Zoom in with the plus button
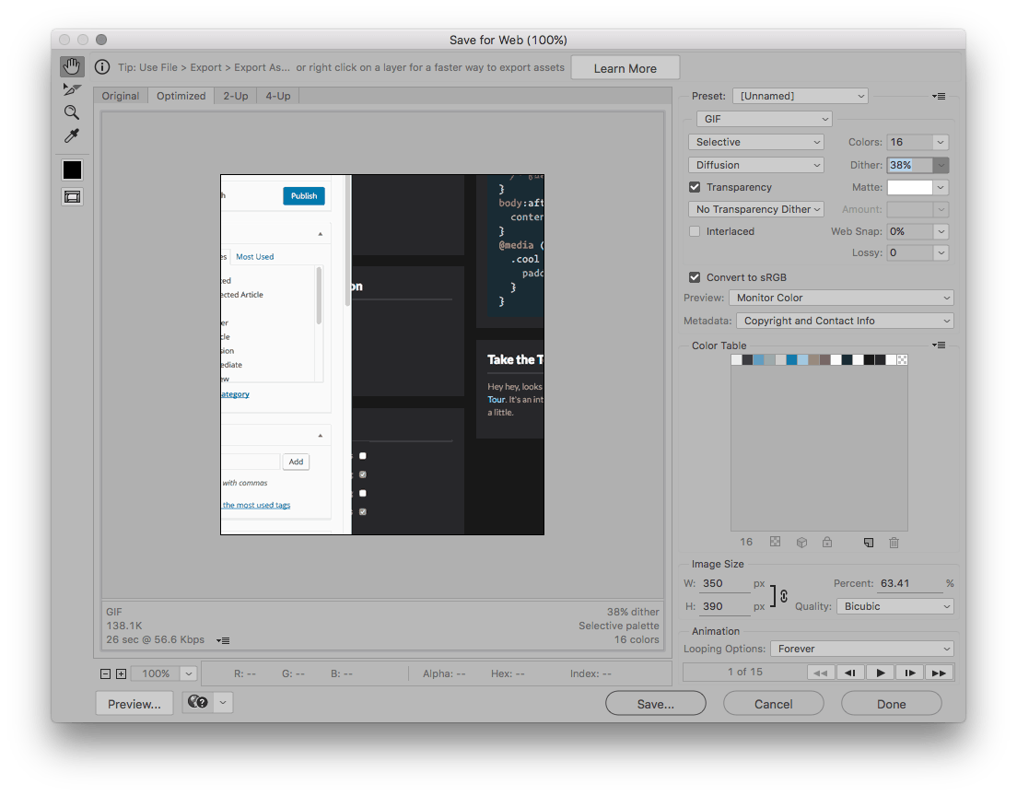Screen dimensions: 1017x796 [122, 673]
